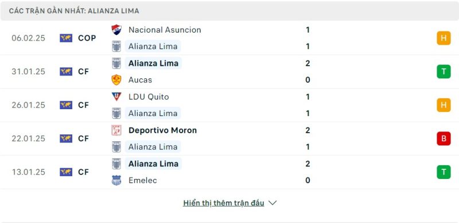Open the Emelec team name
The image size is (459, 223).
click(x=142, y=180)
